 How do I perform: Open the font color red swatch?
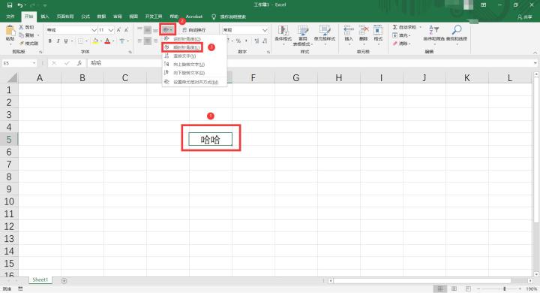tap(107, 41)
